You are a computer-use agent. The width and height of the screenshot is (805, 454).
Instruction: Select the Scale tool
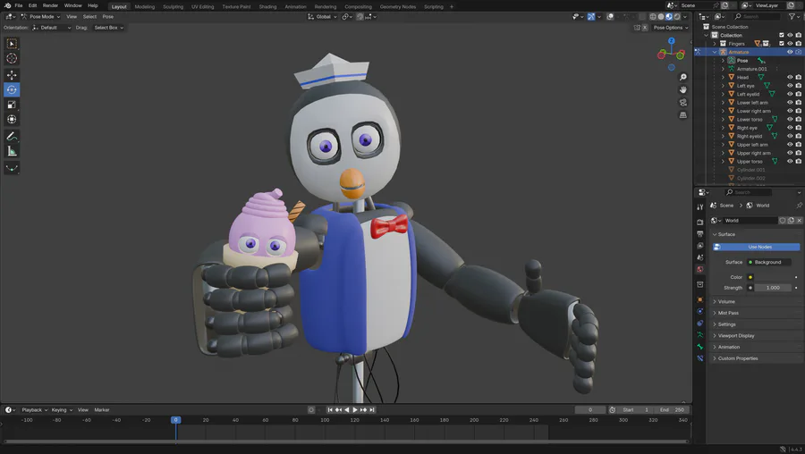click(x=12, y=105)
